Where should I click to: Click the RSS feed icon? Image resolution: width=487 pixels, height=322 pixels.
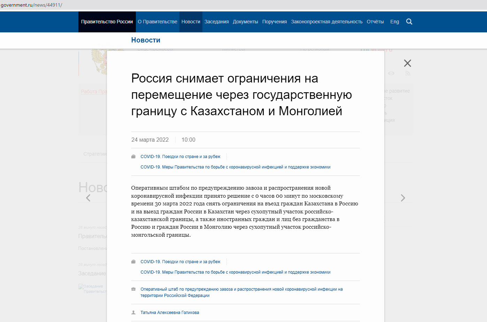[x=408, y=73]
